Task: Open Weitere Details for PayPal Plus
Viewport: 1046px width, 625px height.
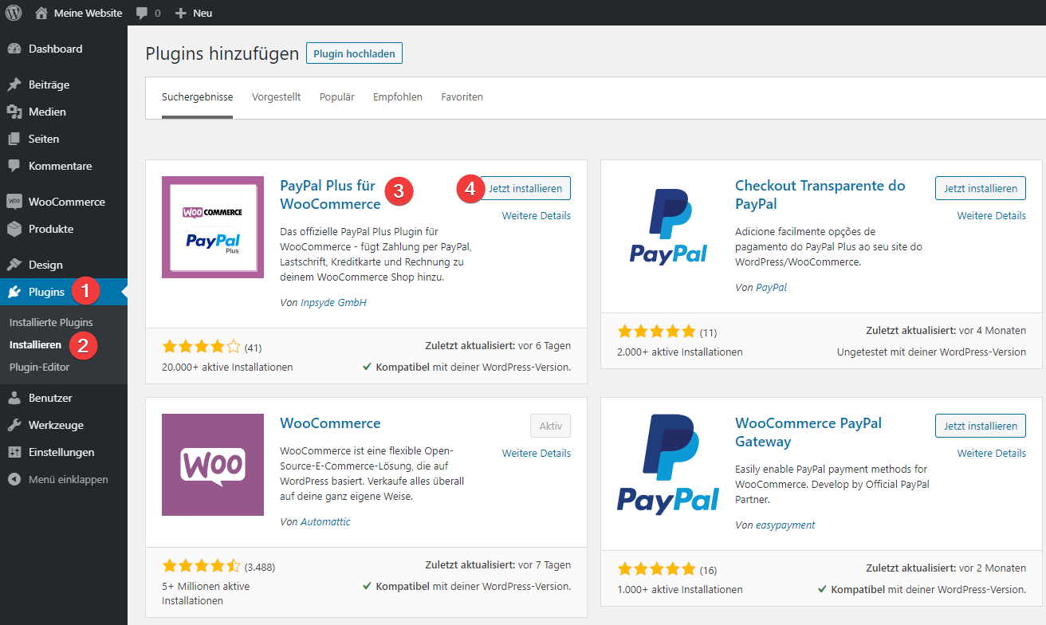Action: pos(537,215)
